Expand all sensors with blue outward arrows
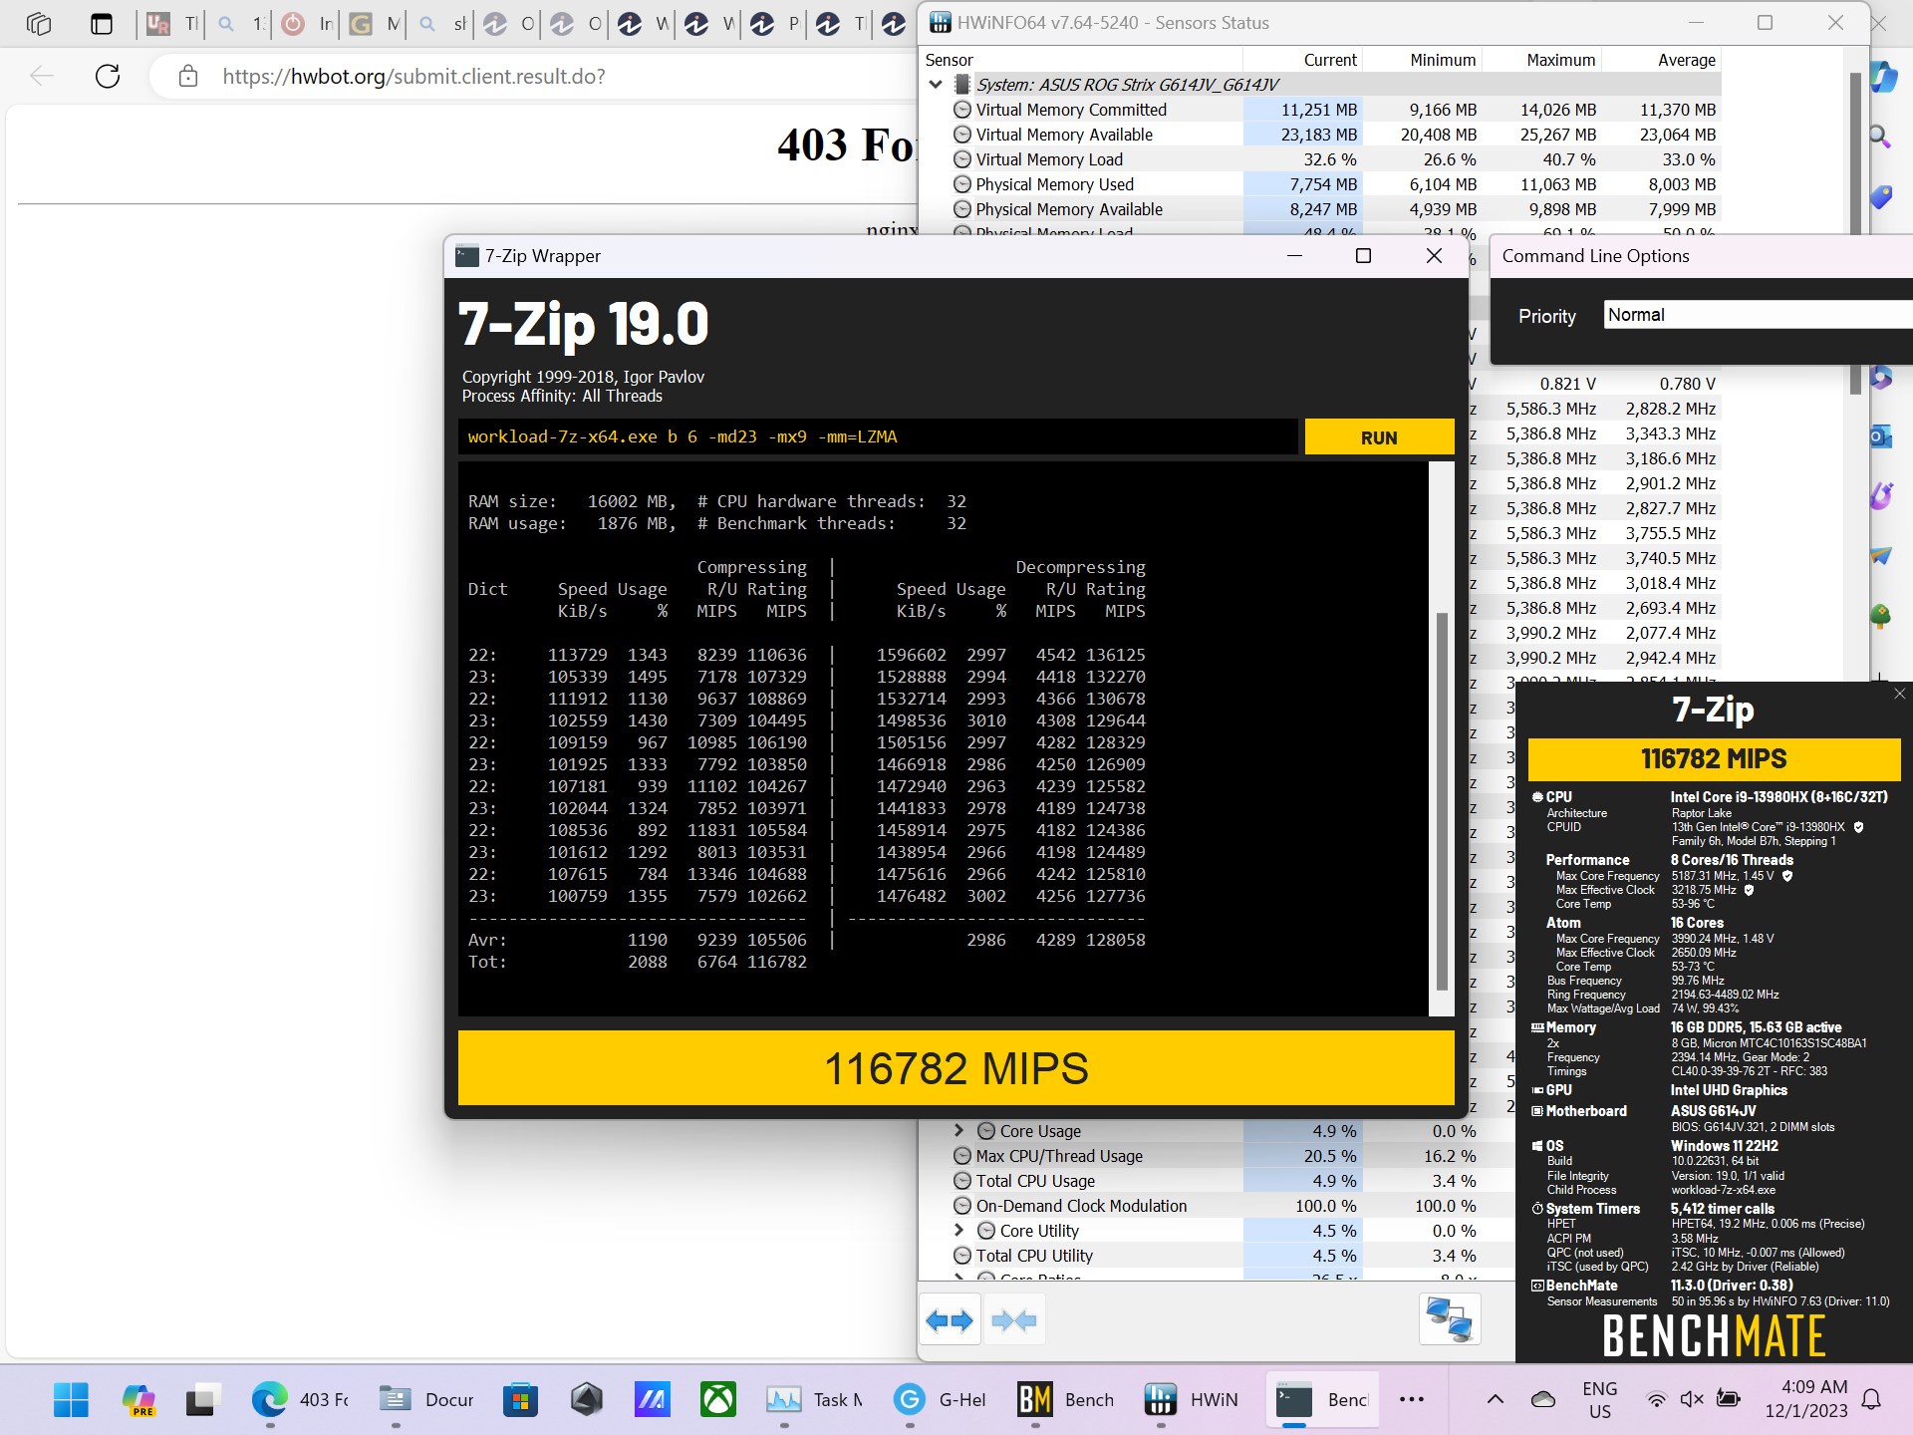 pos(950,1320)
